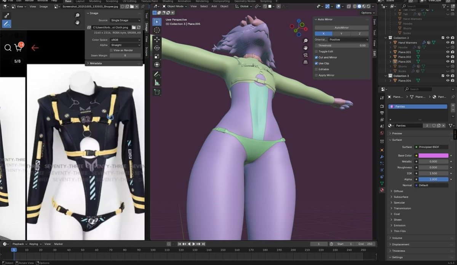Select the Add Cube tool in viewport toolbar

pos(157,92)
